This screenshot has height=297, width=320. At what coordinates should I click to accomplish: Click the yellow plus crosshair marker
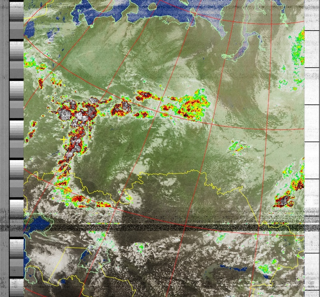pyautogui.click(x=64, y=140)
